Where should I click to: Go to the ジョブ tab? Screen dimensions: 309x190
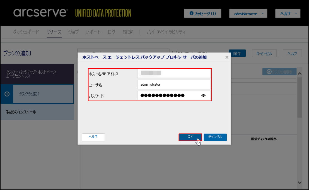[73, 32]
